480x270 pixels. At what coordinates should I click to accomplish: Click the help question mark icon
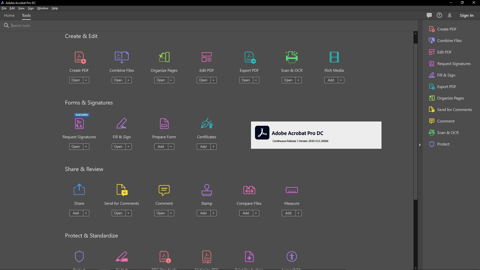pyautogui.click(x=439, y=15)
